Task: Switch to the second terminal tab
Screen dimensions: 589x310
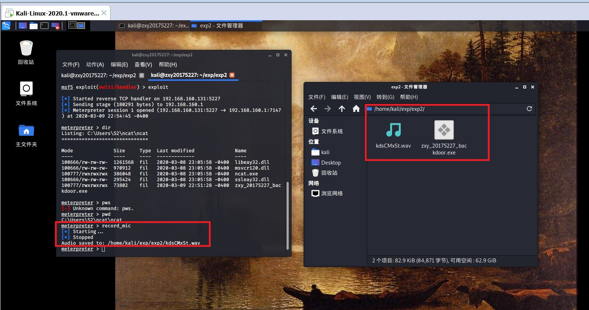Action: (x=189, y=75)
